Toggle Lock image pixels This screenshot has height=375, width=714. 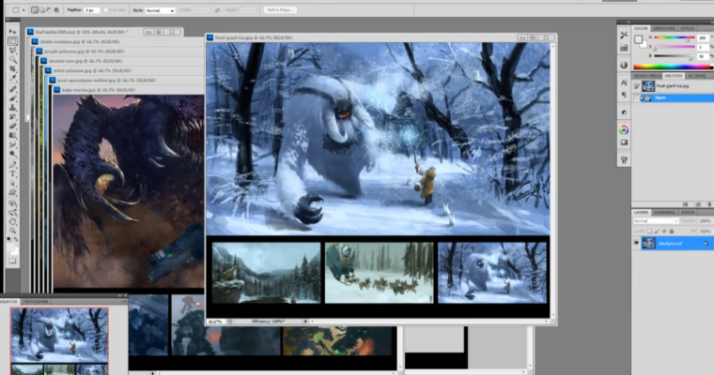point(657,232)
